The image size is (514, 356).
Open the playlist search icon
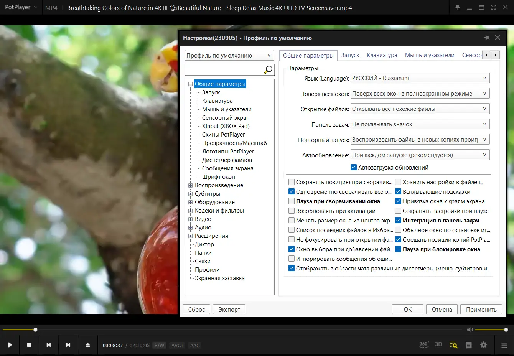click(453, 345)
